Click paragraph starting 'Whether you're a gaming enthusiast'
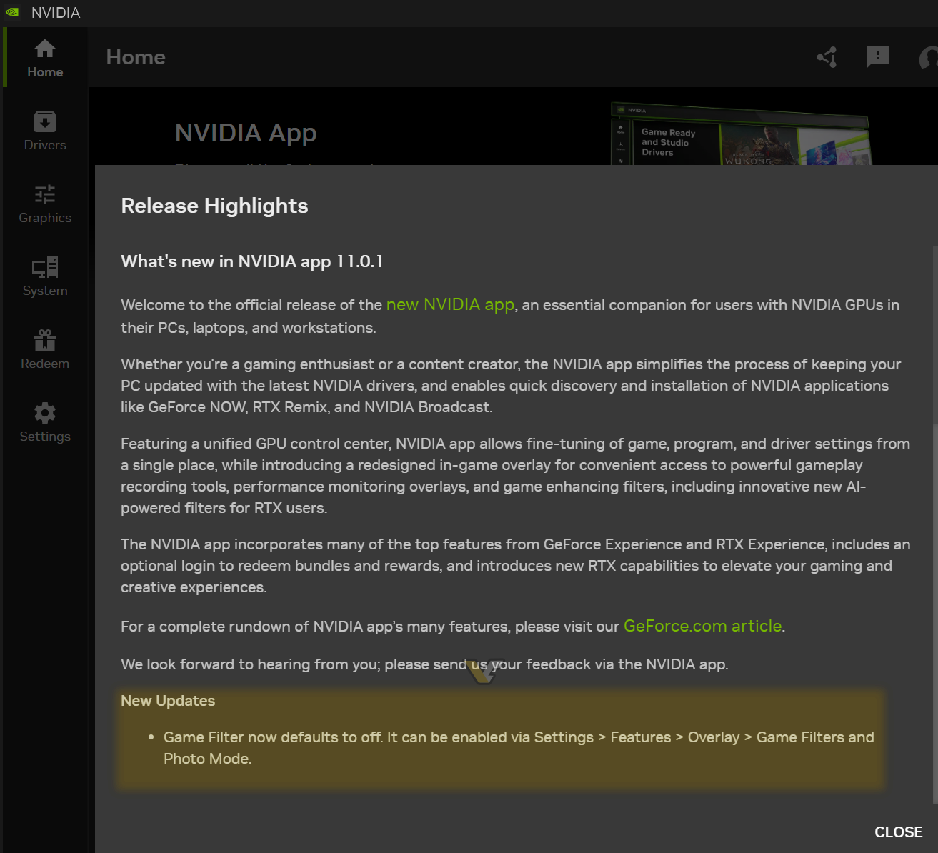Screen dimensions: 938x853 pyautogui.click(x=511, y=386)
